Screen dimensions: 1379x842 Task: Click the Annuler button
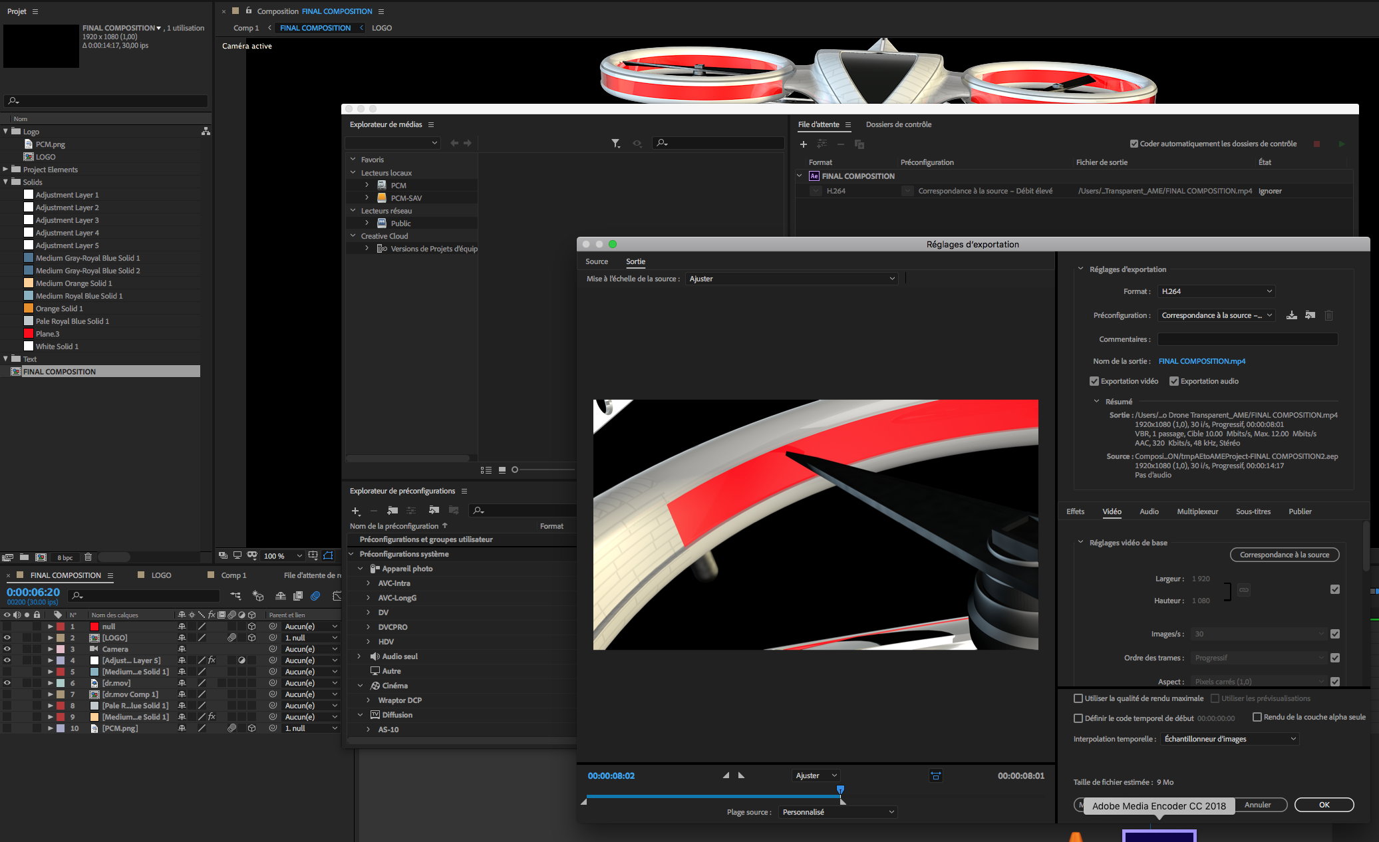point(1257,805)
